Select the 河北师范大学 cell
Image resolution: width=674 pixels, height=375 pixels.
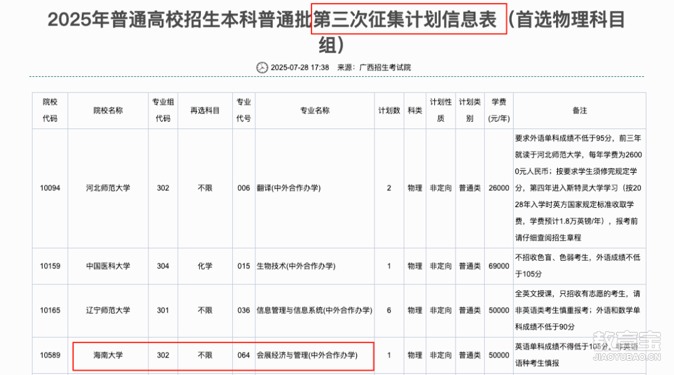pos(108,188)
